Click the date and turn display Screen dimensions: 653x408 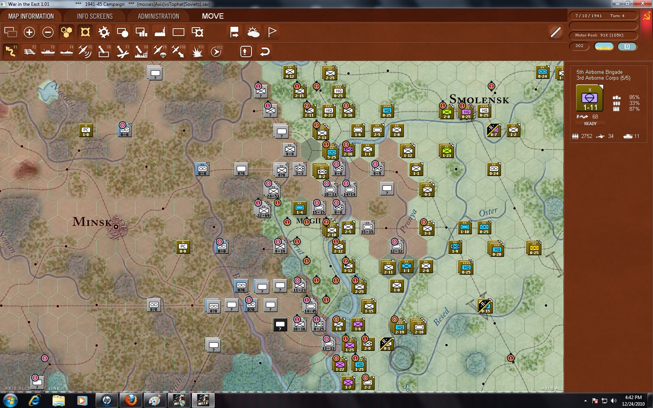tap(604, 16)
